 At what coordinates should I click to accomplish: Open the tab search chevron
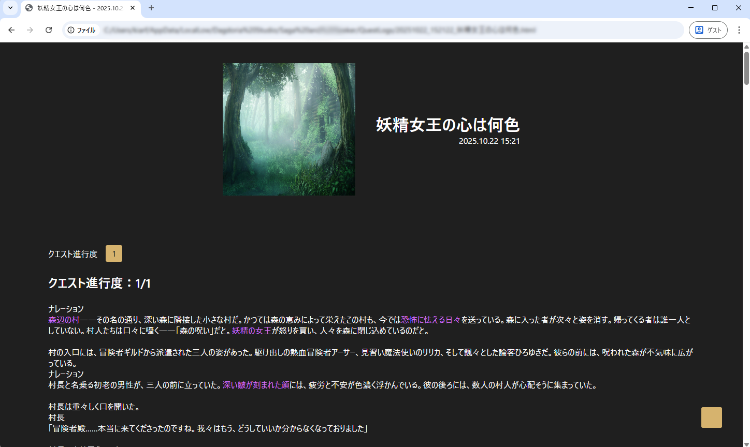pyautogui.click(x=10, y=8)
